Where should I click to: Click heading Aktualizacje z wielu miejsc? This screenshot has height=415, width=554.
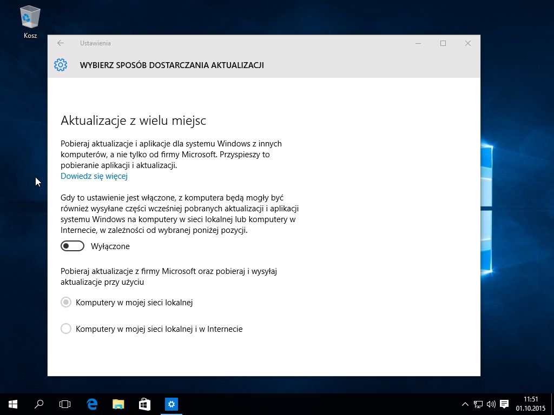133,121
